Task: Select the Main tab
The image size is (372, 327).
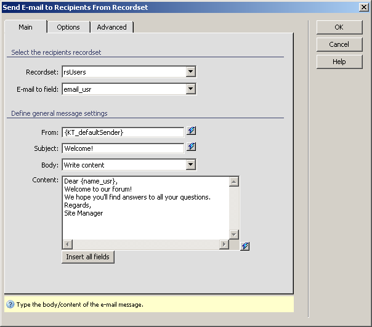Action: click(x=25, y=27)
